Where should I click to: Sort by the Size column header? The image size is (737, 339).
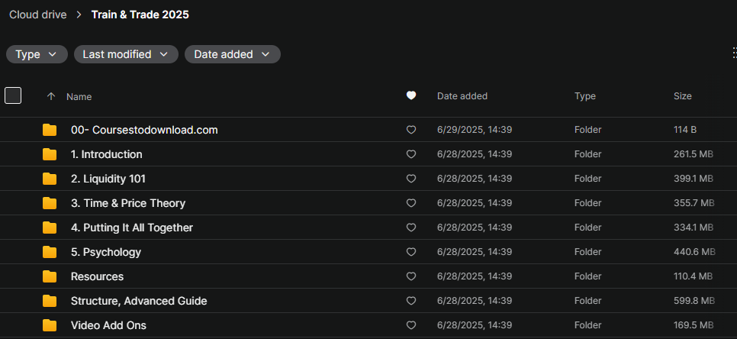683,96
